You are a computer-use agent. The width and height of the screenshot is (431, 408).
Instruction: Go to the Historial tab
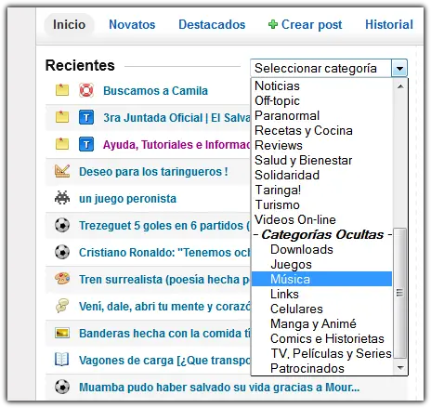[x=389, y=24]
